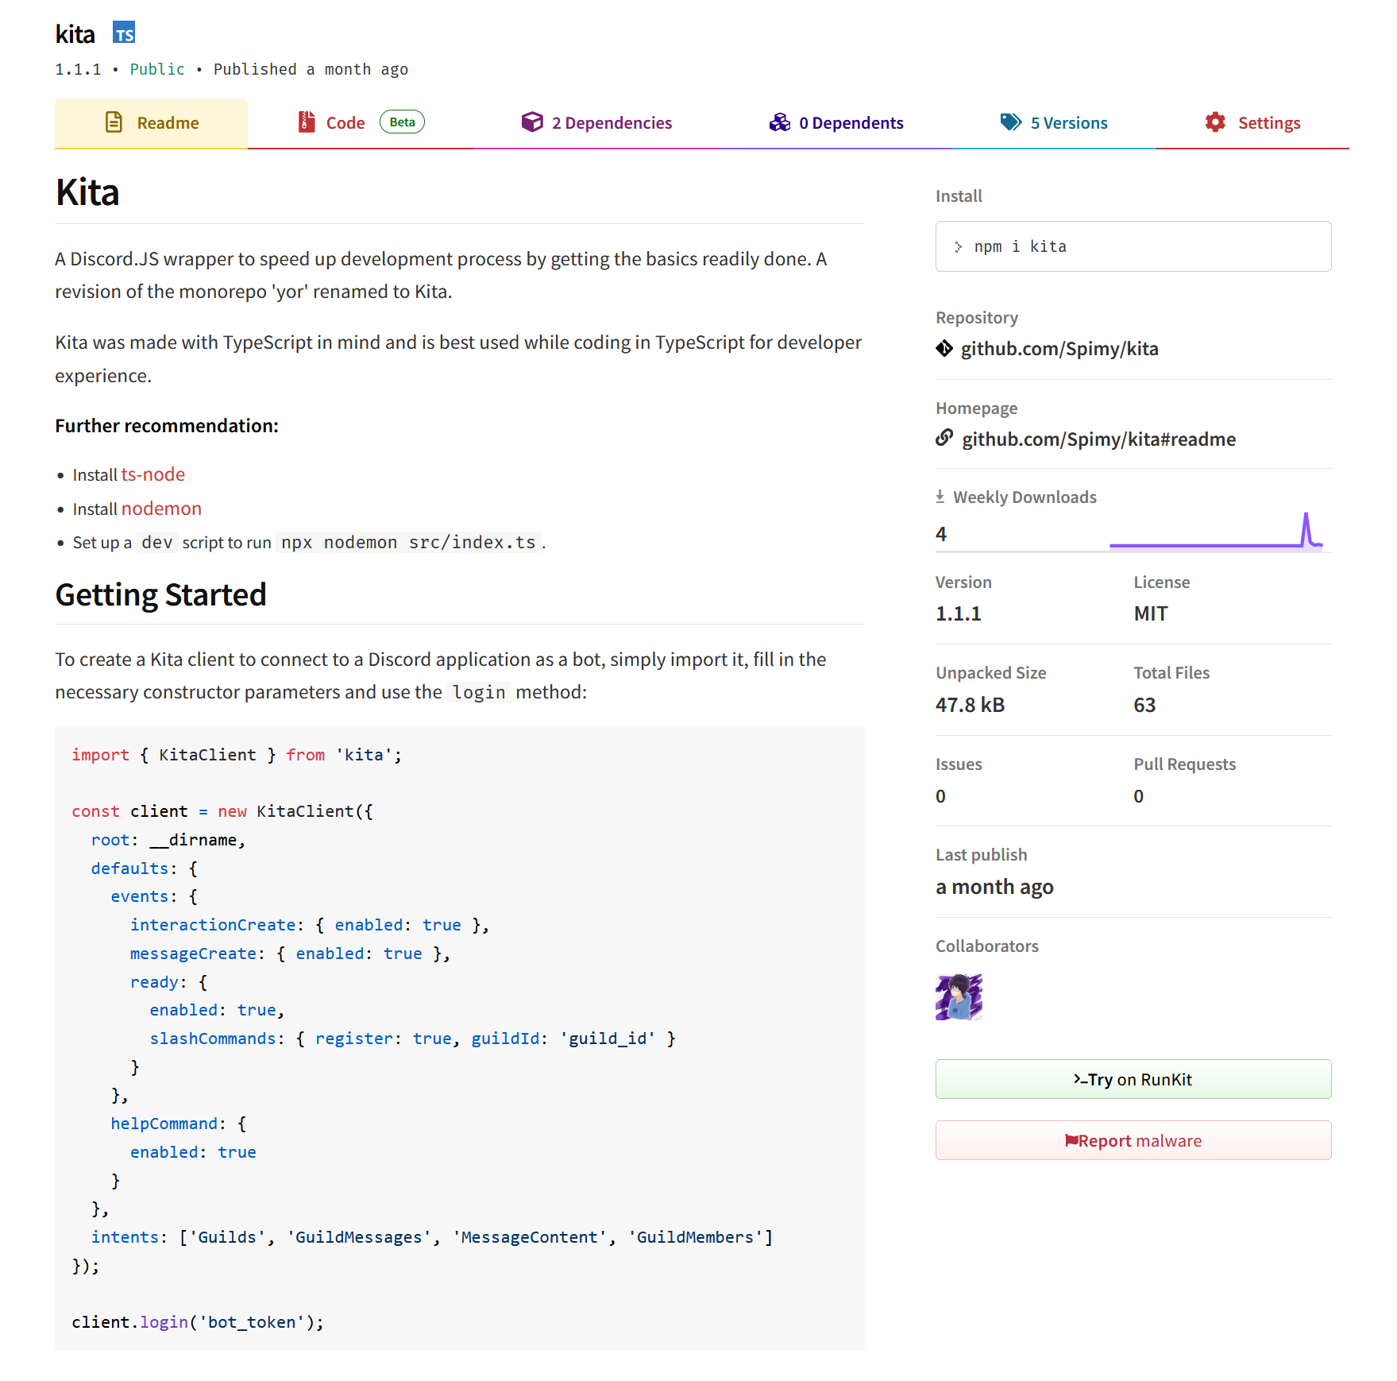Click the import KitaClient code line
1397x1381 pixels.
[x=237, y=755]
